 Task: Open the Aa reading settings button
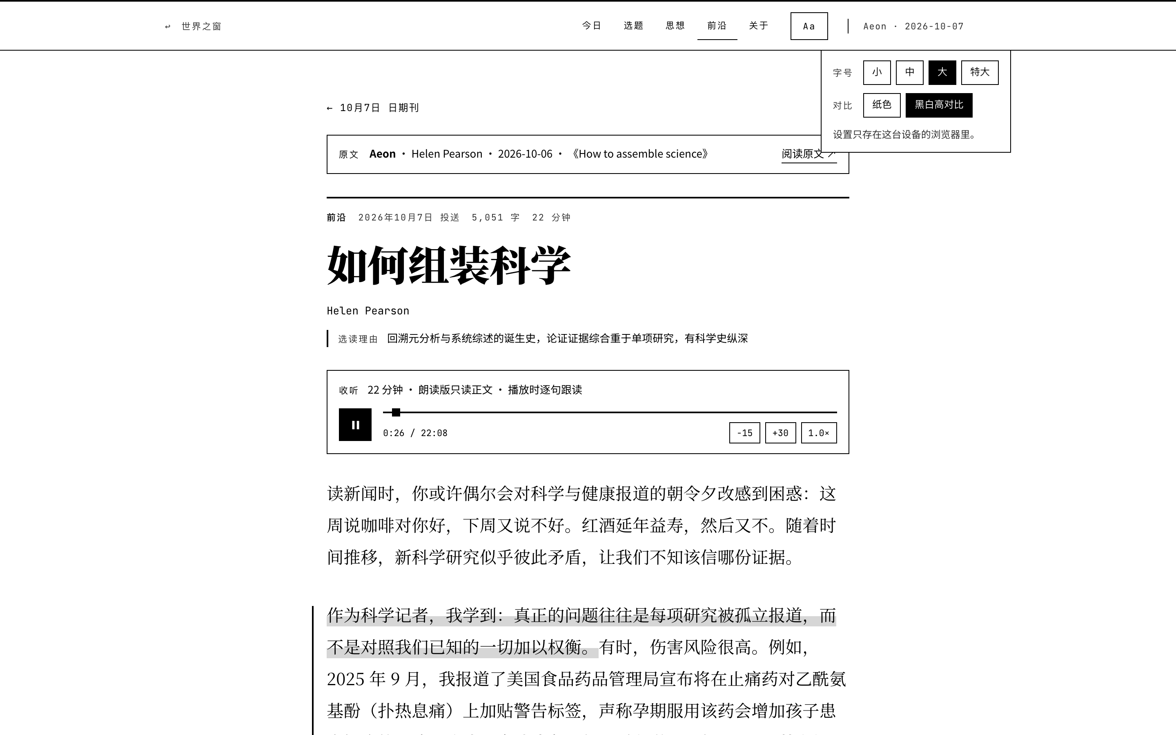pos(808,26)
